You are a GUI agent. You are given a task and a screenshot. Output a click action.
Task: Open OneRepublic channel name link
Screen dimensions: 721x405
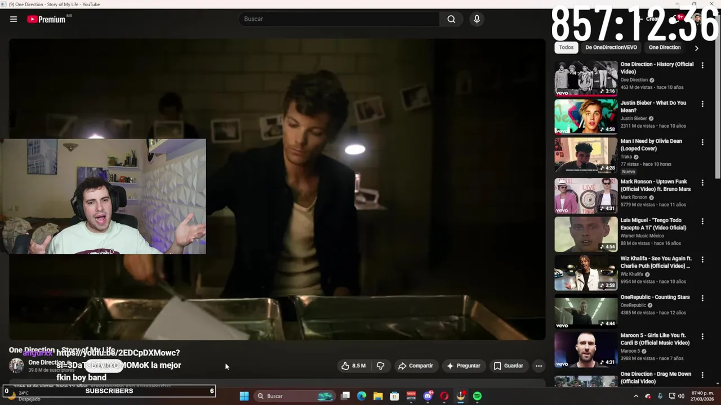point(633,305)
